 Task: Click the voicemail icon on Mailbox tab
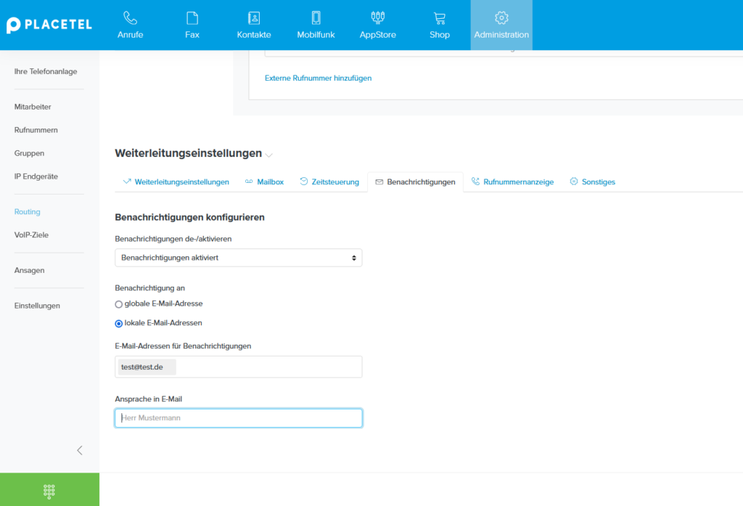[x=249, y=181]
